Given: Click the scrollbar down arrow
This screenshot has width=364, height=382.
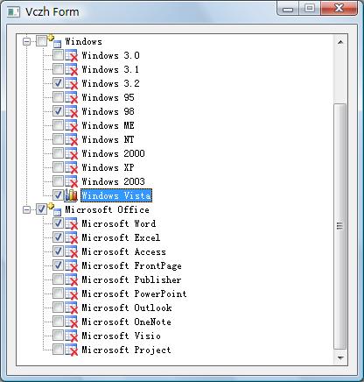Looking at the screenshot, I should pyautogui.click(x=340, y=357).
